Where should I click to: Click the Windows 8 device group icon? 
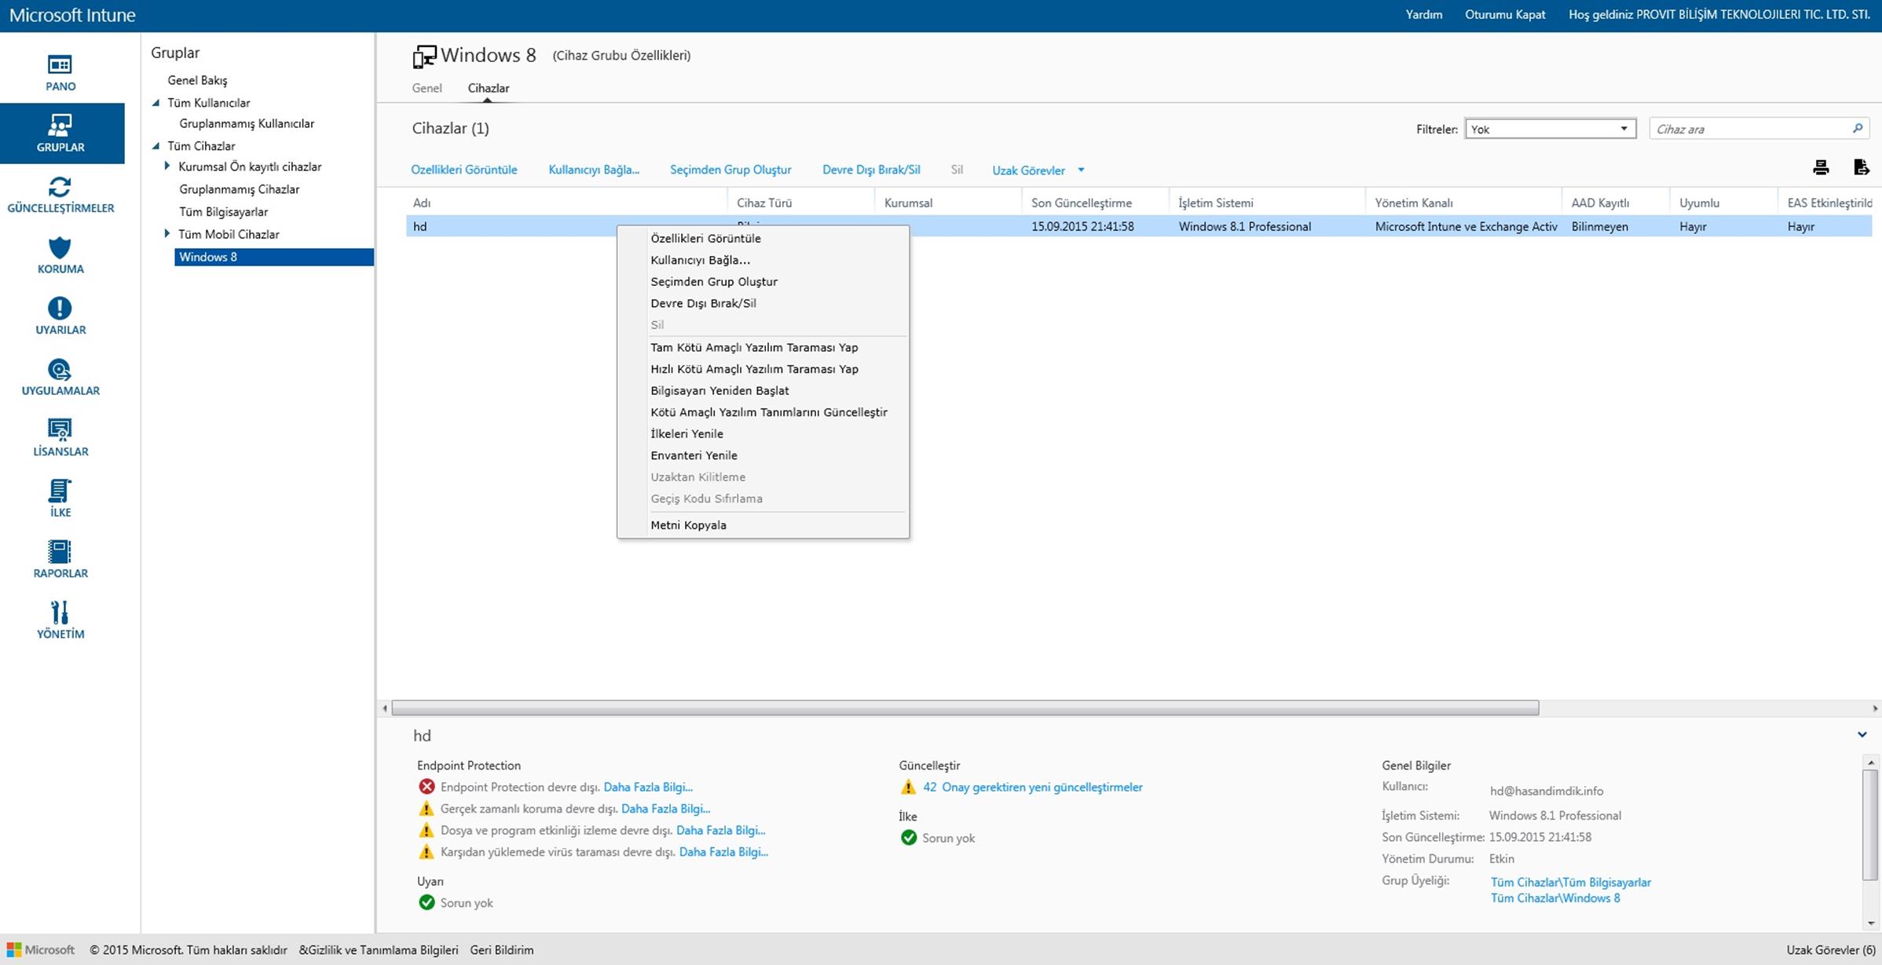(424, 57)
